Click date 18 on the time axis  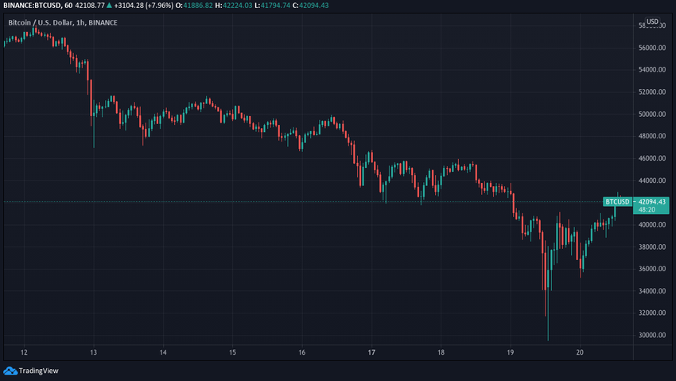(441, 352)
